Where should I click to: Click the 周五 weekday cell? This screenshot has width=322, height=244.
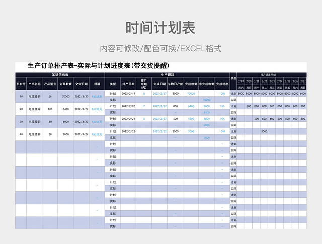click(x=287, y=88)
